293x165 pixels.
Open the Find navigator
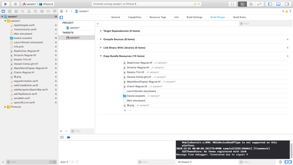tap(23, 11)
